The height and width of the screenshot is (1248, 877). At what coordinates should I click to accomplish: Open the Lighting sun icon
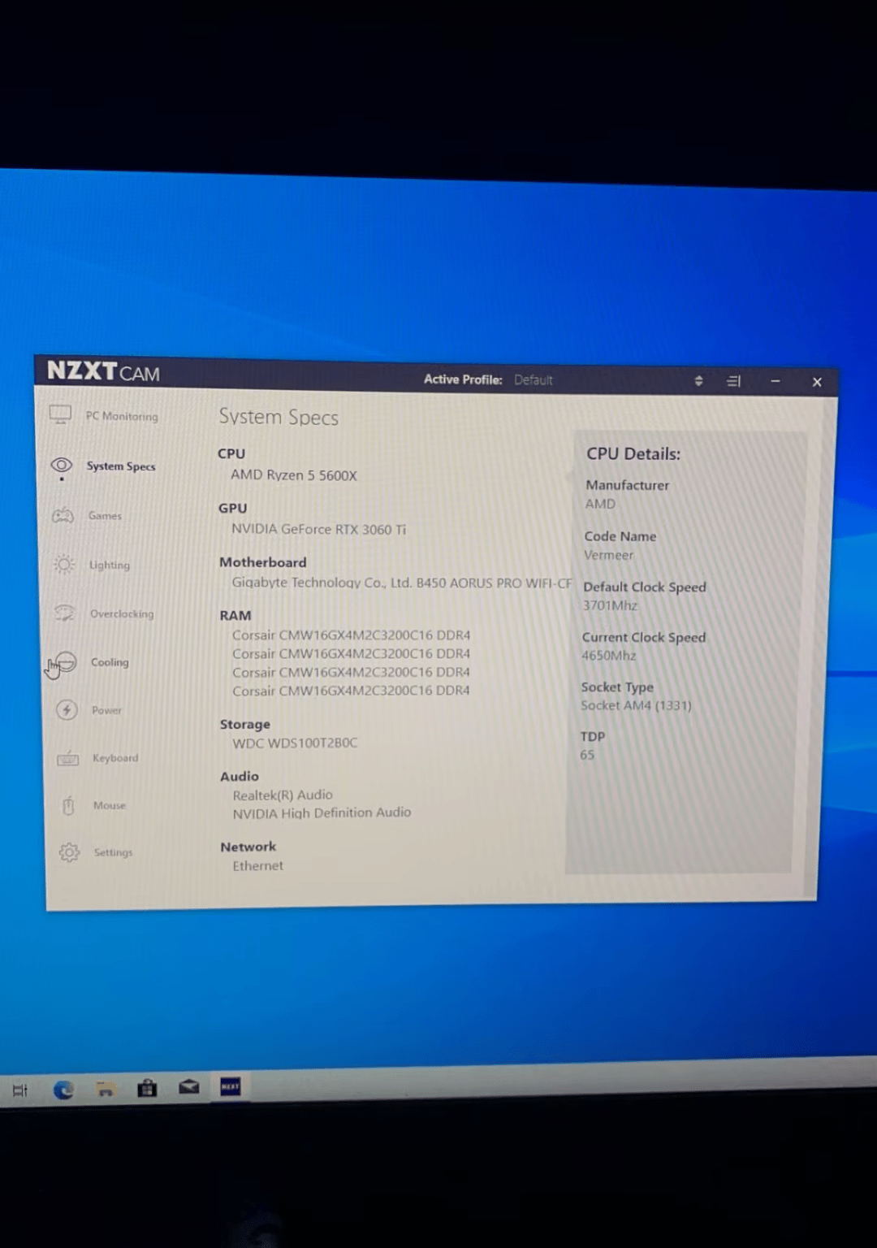64,564
